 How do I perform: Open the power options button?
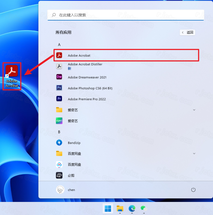click(193, 190)
